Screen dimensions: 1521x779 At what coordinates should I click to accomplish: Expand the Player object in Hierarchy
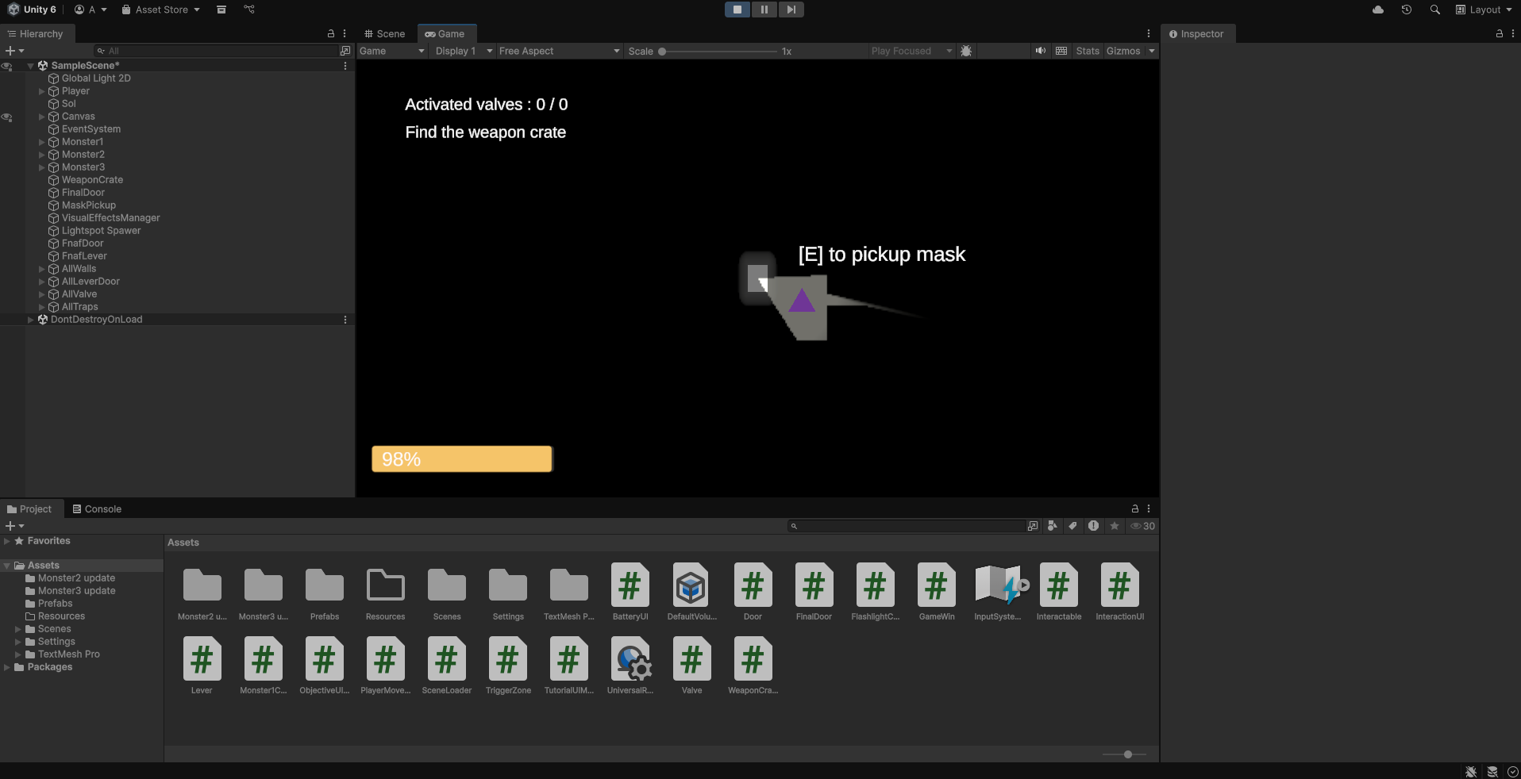click(42, 91)
